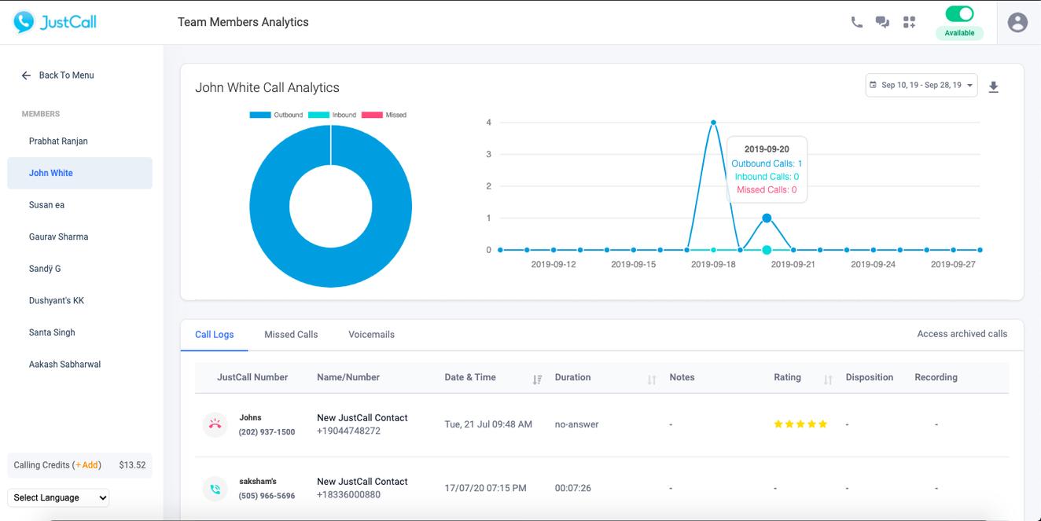1041x521 pixels.
Task: Toggle the Available status switch
Action: tap(959, 13)
